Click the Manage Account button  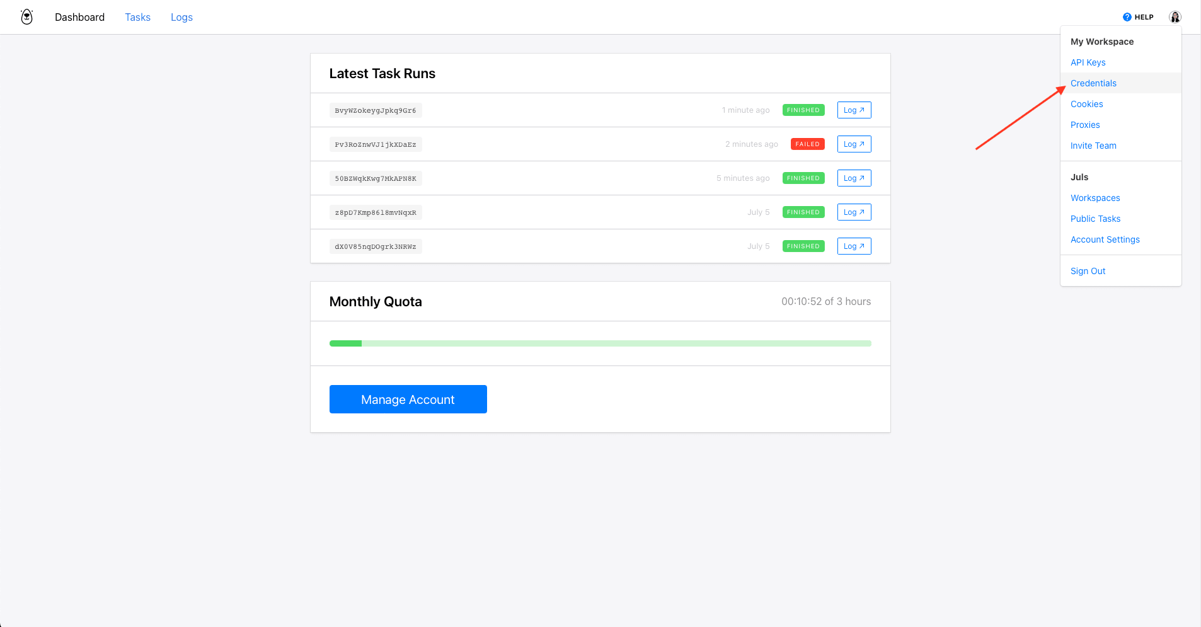pos(408,399)
